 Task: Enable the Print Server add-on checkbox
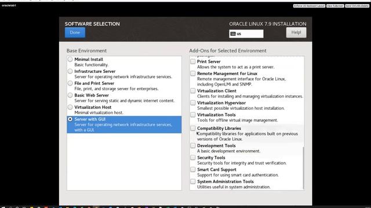[193, 62]
